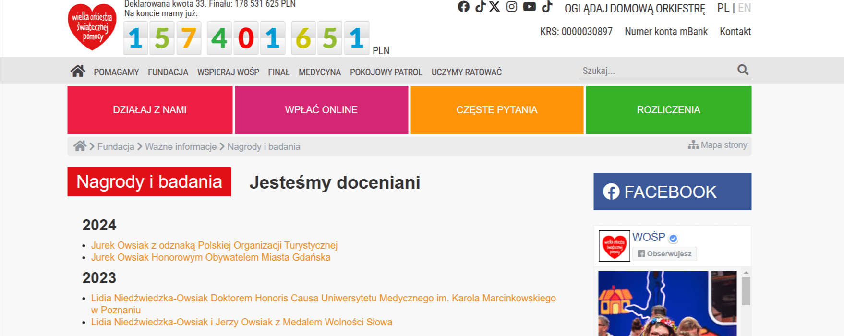Open the X (Twitter) social icon
Image resolution: width=844 pixels, height=336 pixels.
point(494,7)
